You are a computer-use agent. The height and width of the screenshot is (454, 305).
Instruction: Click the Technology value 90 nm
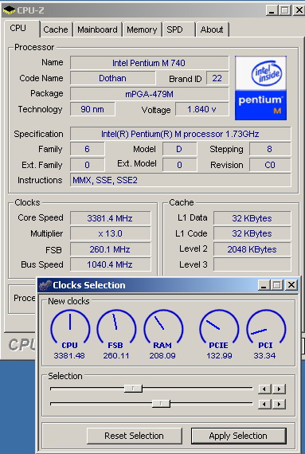tap(92, 109)
